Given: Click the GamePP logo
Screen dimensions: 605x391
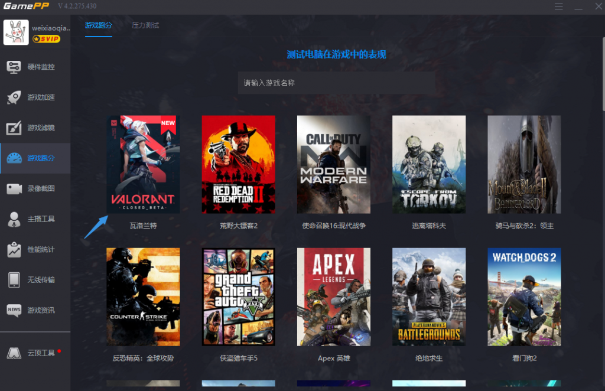Looking at the screenshot, I should click(26, 6).
